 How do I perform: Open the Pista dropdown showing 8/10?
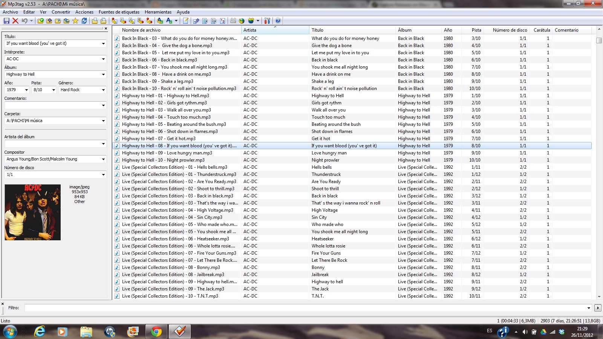[54, 90]
